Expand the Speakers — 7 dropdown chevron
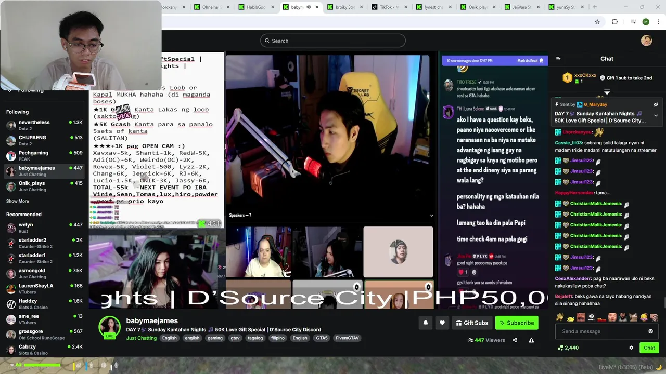Image resolution: width=666 pixels, height=374 pixels. [x=431, y=215]
